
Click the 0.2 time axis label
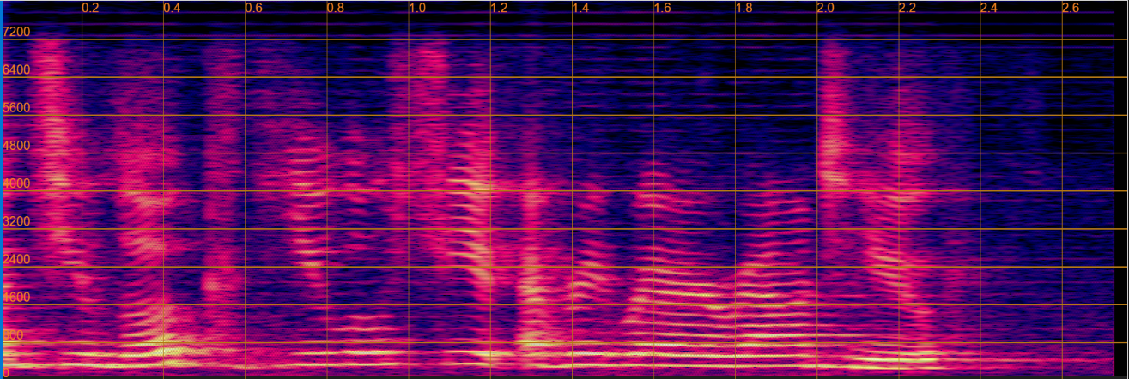90,8
